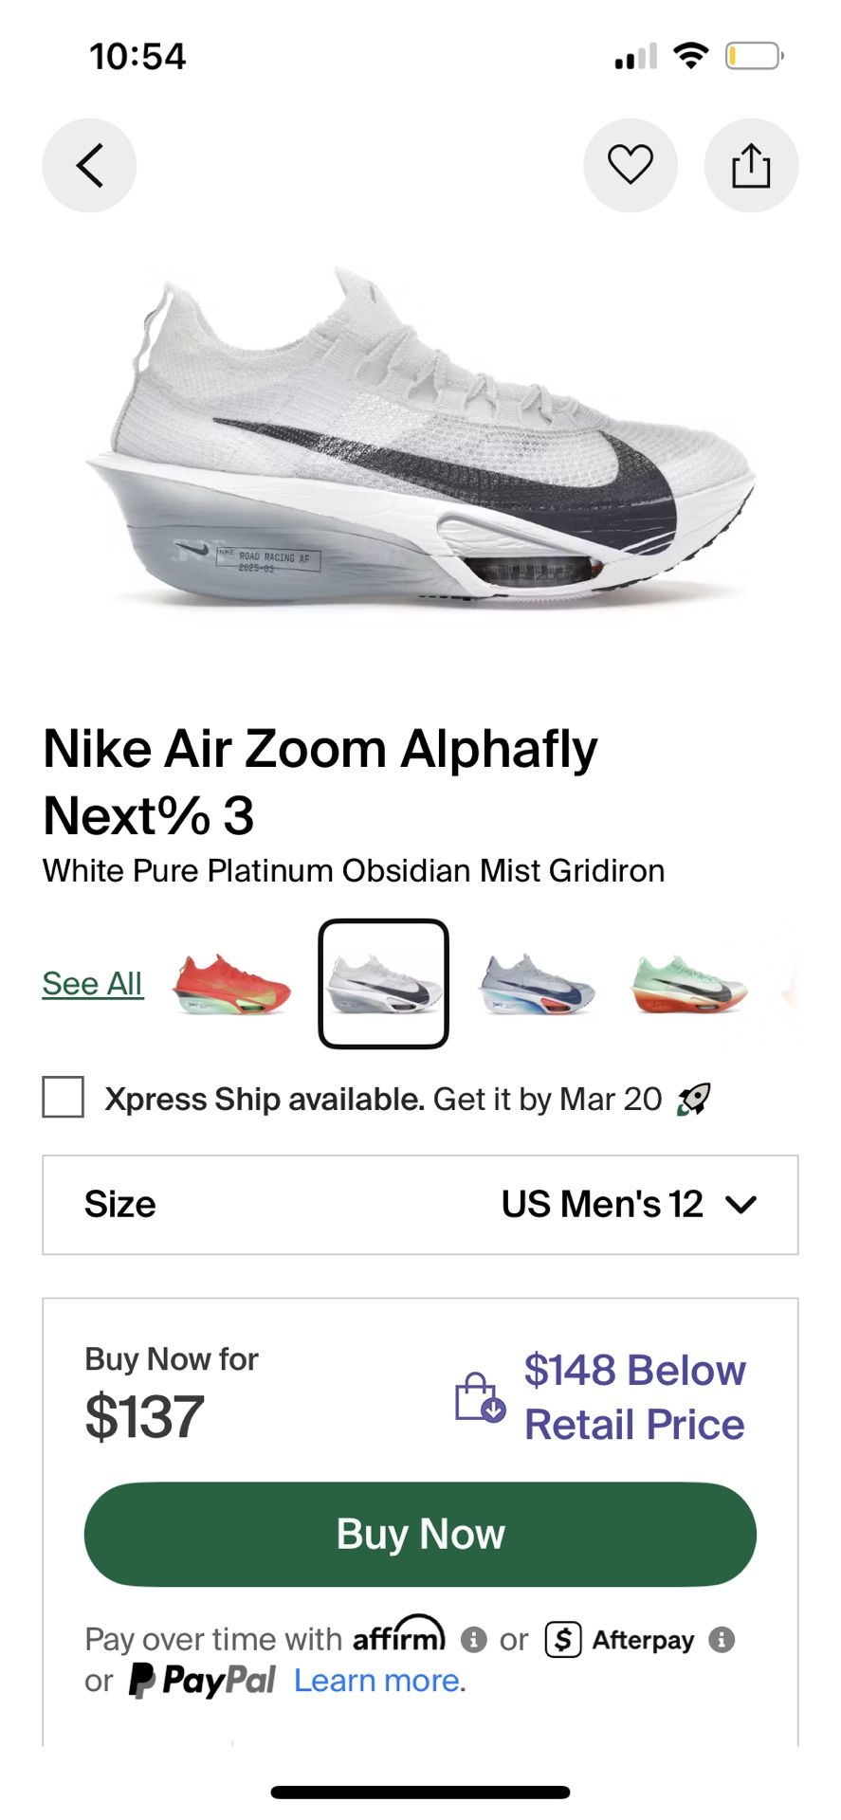The width and height of the screenshot is (841, 1820).
Task: Select the red-orange colorway thumbnail
Action: (231, 986)
